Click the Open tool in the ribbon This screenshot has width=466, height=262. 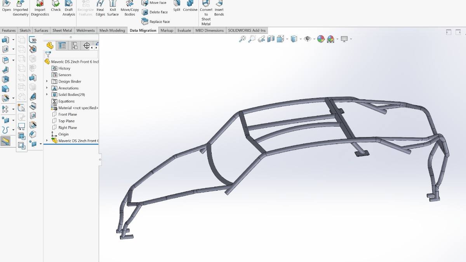click(6, 6)
